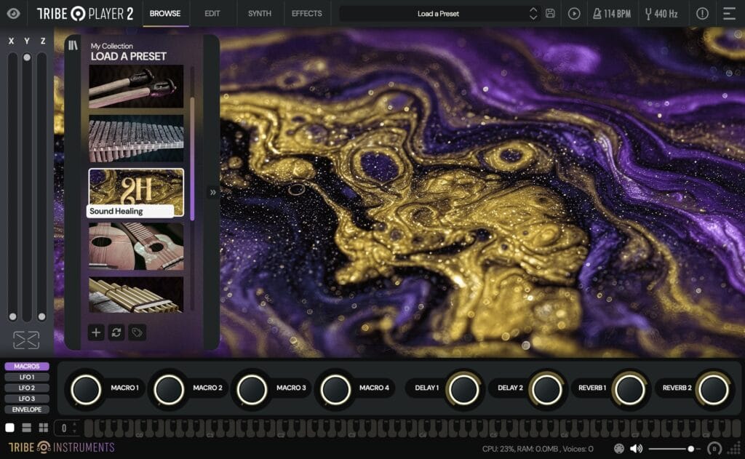Open the hamburger menu at top right
This screenshot has width=745, height=459.
pos(730,13)
